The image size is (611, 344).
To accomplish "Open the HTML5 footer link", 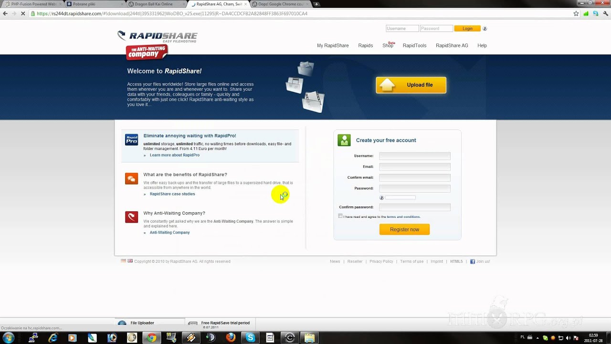I will pyautogui.click(x=456, y=261).
